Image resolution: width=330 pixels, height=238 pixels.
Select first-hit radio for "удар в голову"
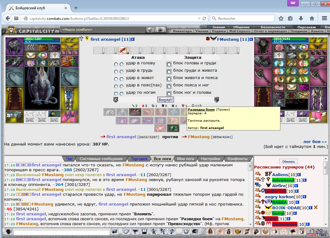click(x=116, y=64)
